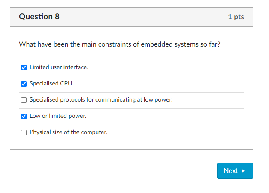Click the 'Low or limited power.' label
The height and width of the screenshot is (193, 269).
coord(58,116)
